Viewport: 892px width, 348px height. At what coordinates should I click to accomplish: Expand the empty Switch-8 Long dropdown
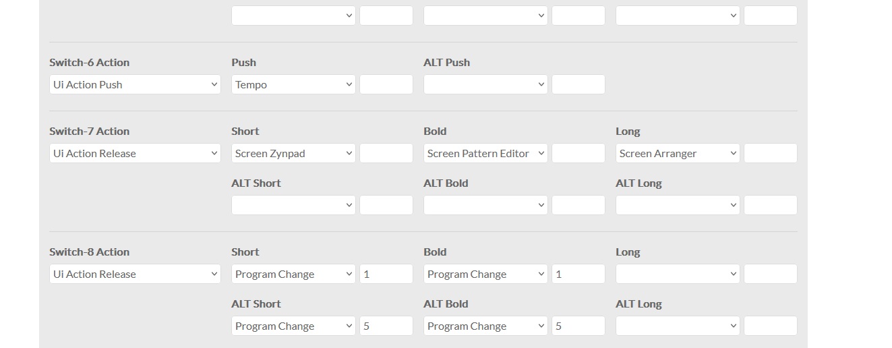(678, 274)
